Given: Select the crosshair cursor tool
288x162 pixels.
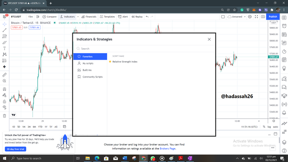Looking at the screenshot, I should point(4,24).
